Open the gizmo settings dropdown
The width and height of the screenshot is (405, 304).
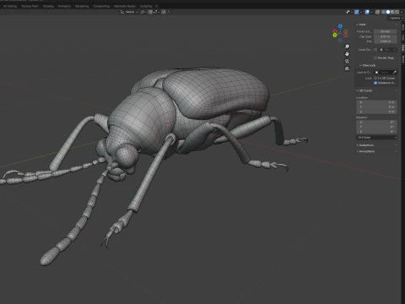(361, 12)
